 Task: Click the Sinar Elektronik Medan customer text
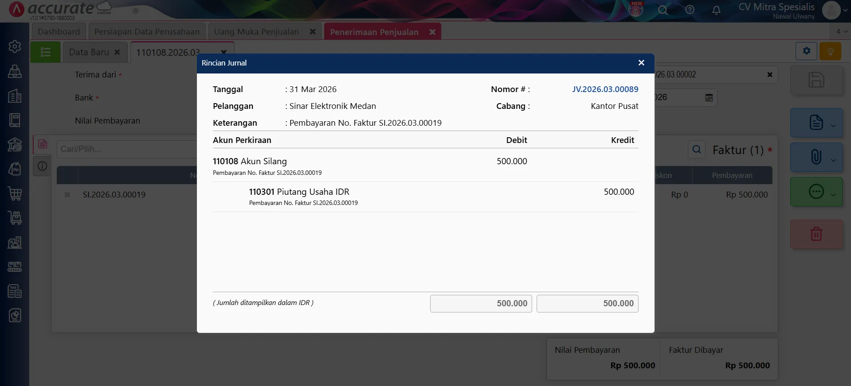[x=333, y=106]
